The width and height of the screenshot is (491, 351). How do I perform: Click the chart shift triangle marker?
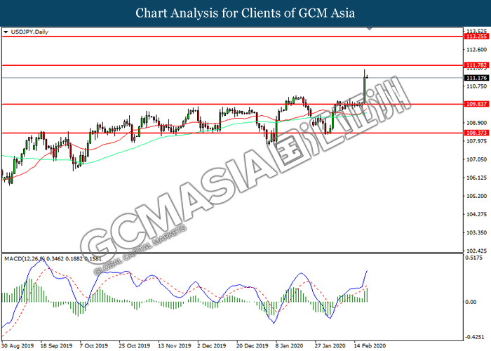(x=370, y=29)
